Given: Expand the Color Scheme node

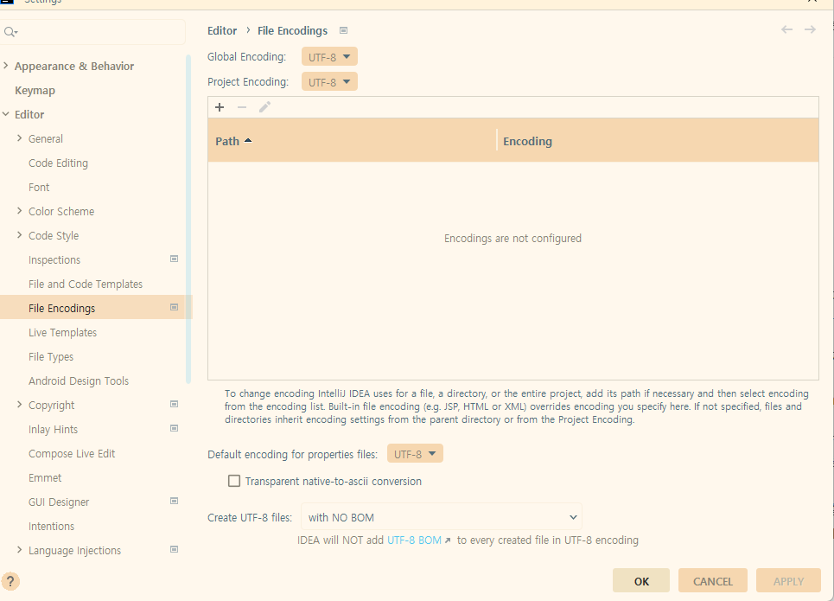Looking at the screenshot, I should pyautogui.click(x=20, y=211).
